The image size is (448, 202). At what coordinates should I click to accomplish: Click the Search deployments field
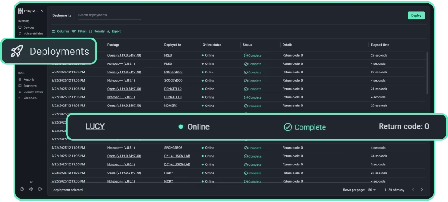pyautogui.click(x=109, y=15)
